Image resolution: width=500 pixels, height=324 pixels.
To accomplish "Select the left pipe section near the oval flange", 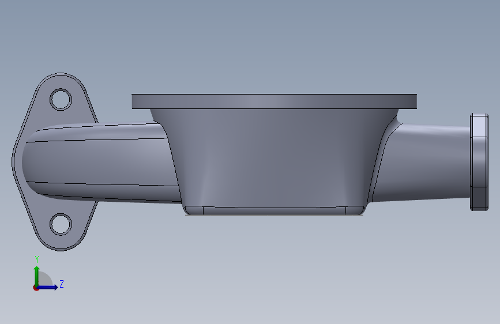I will click(x=102, y=163).
